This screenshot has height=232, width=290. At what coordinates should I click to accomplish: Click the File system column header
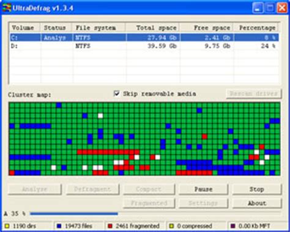(x=99, y=27)
